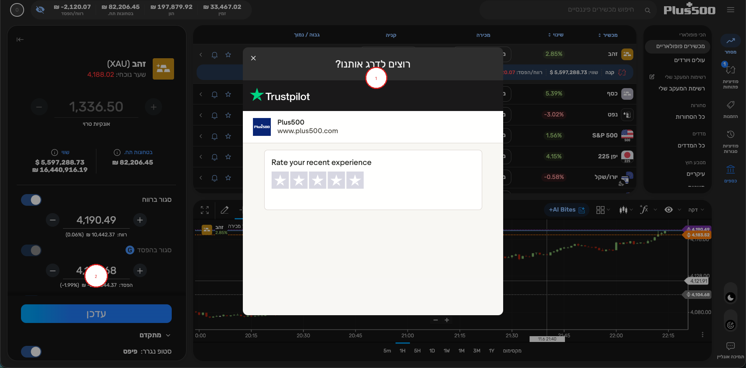Viewport: 746px width, 368px height.
Task: Click 4,183.52 price marker on chart
Action: [x=697, y=235]
